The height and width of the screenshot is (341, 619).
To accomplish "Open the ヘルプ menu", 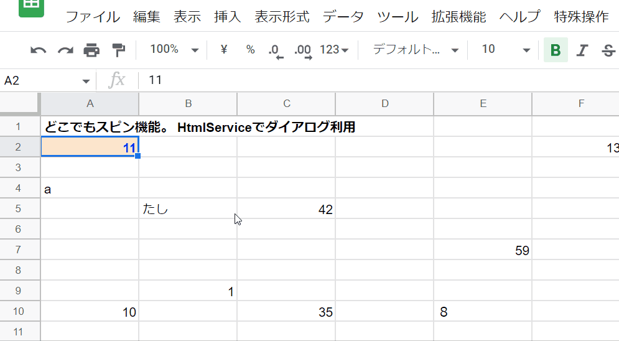I will (x=520, y=17).
